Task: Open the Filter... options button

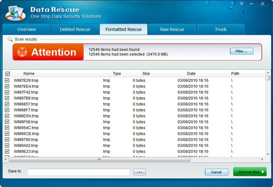Action: (x=242, y=51)
